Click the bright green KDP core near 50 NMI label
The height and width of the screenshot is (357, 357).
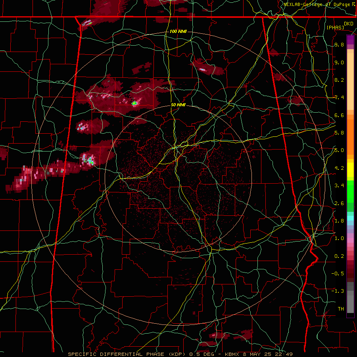134,103
